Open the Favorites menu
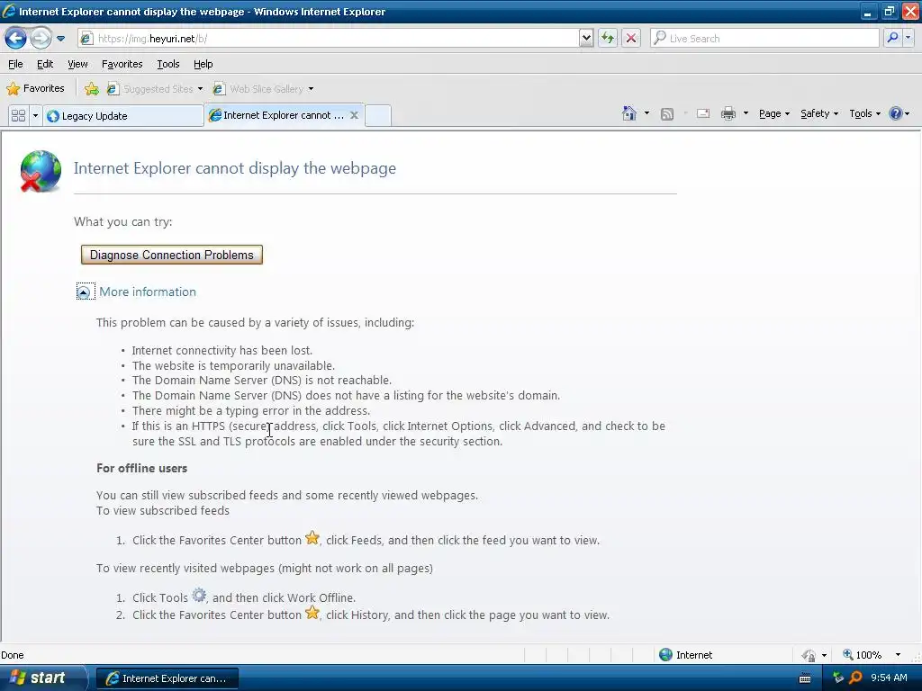The width and height of the screenshot is (922, 691). click(x=122, y=64)
